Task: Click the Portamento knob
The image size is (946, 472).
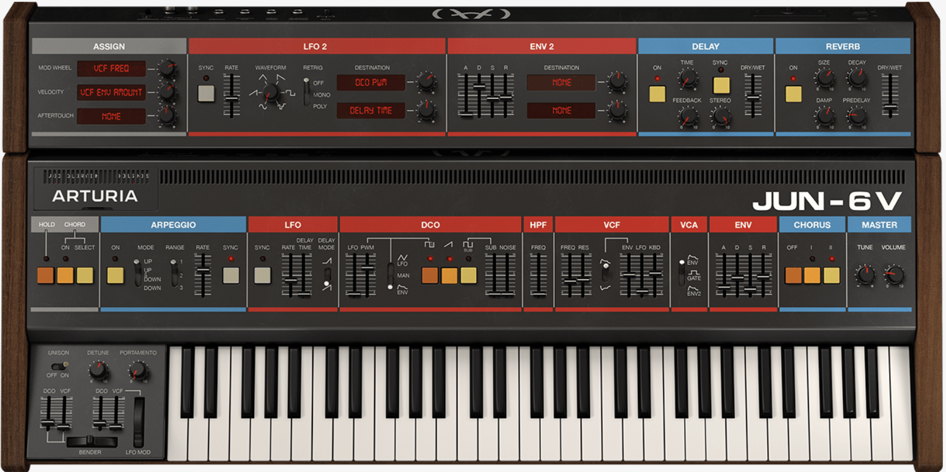Action: 138,369
